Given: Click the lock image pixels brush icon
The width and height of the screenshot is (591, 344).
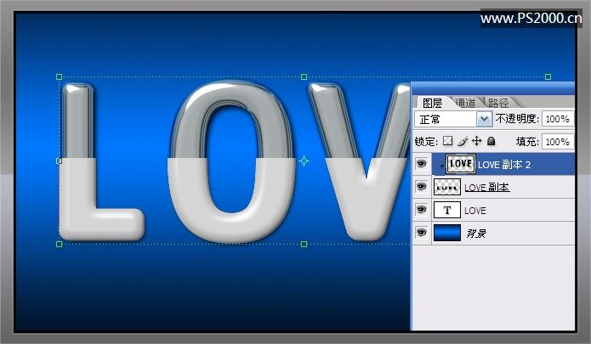Looking at the screenshot, I should coord(463,141).
